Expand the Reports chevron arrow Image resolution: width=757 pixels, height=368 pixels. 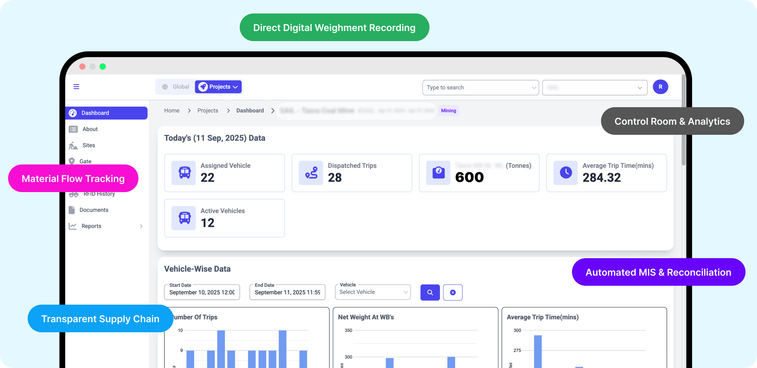141,226
